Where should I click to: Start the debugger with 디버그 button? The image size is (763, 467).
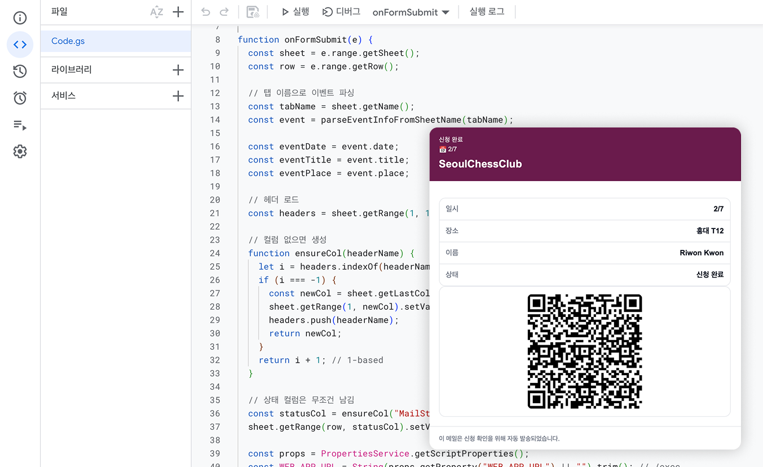[341, 12]
